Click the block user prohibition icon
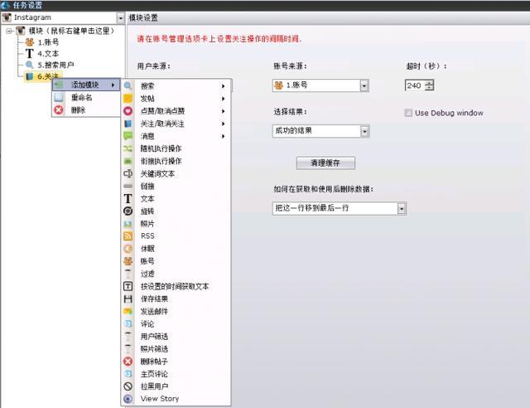530x408 pixels. coord(128,386)
